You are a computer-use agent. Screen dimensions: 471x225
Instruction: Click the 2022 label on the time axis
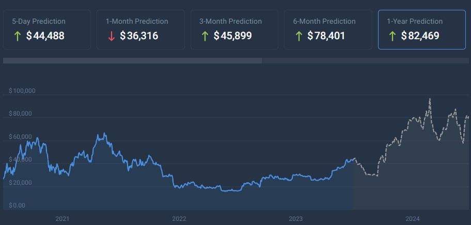pyautogui.click(x=179, y=219)
